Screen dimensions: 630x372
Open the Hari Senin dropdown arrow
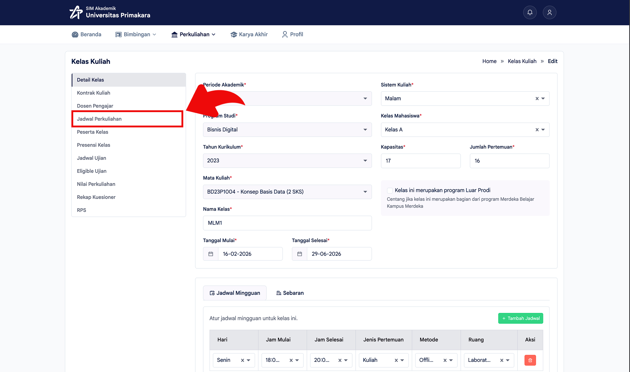[x=249, y=360]
